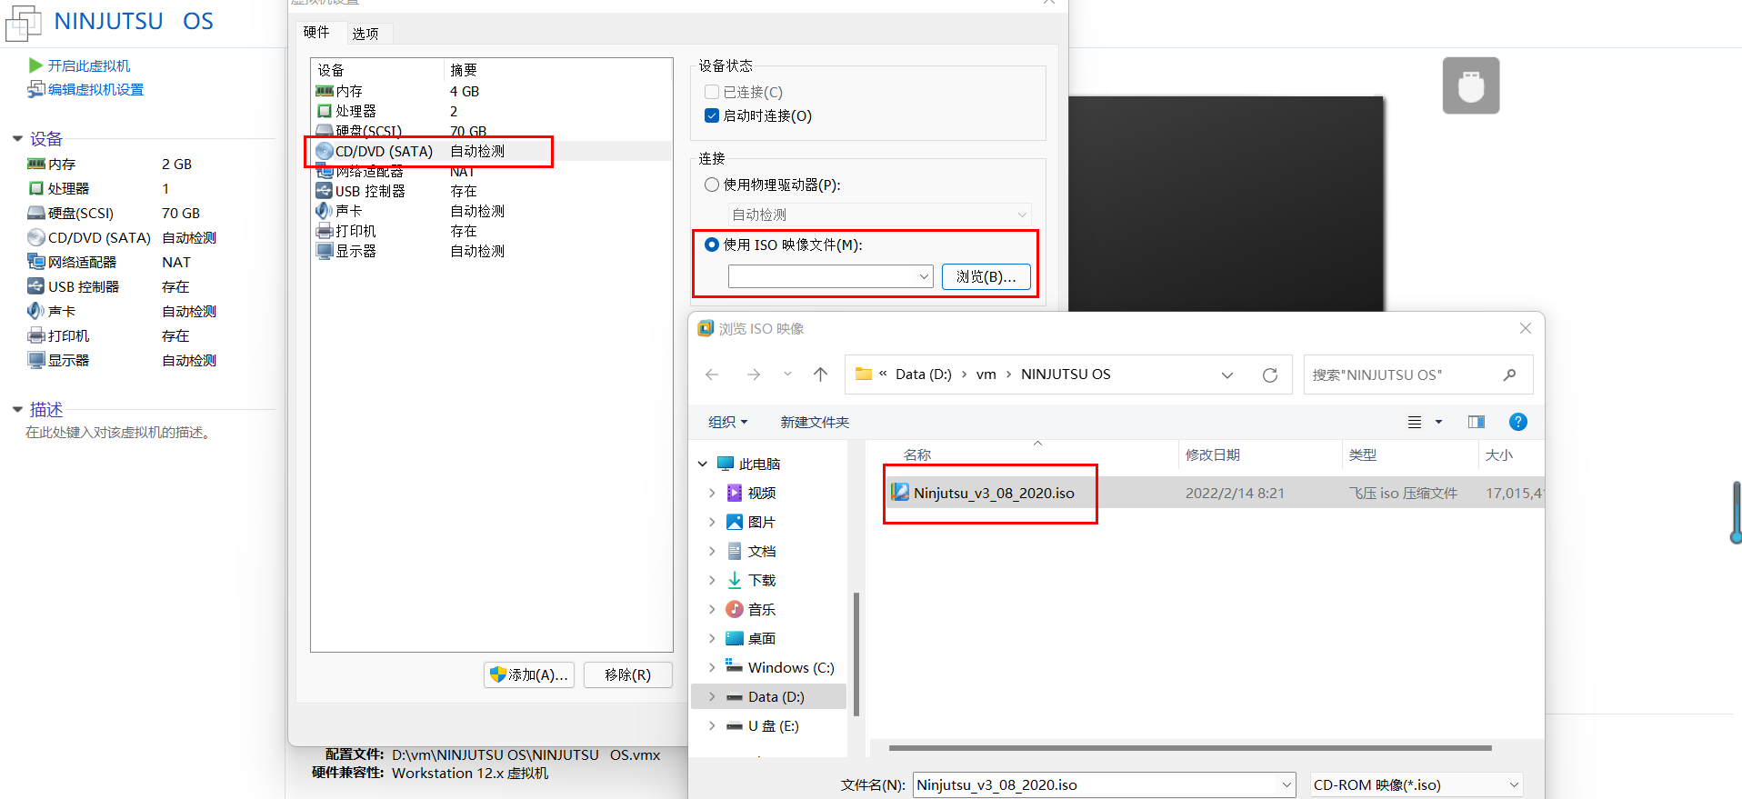Click the CD/DVD (SATA) icon in the main window devices

36,237
